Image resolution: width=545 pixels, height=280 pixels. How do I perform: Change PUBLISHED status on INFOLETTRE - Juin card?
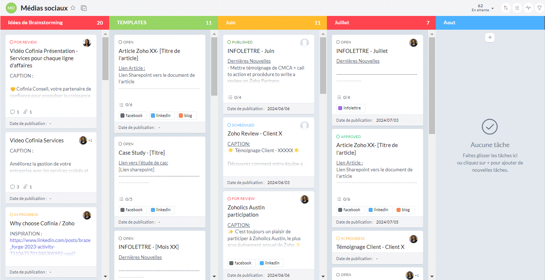[240, 42]
